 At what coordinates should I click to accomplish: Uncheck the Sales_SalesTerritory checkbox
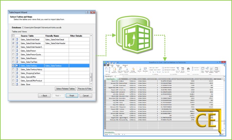[x=13, y=65]
